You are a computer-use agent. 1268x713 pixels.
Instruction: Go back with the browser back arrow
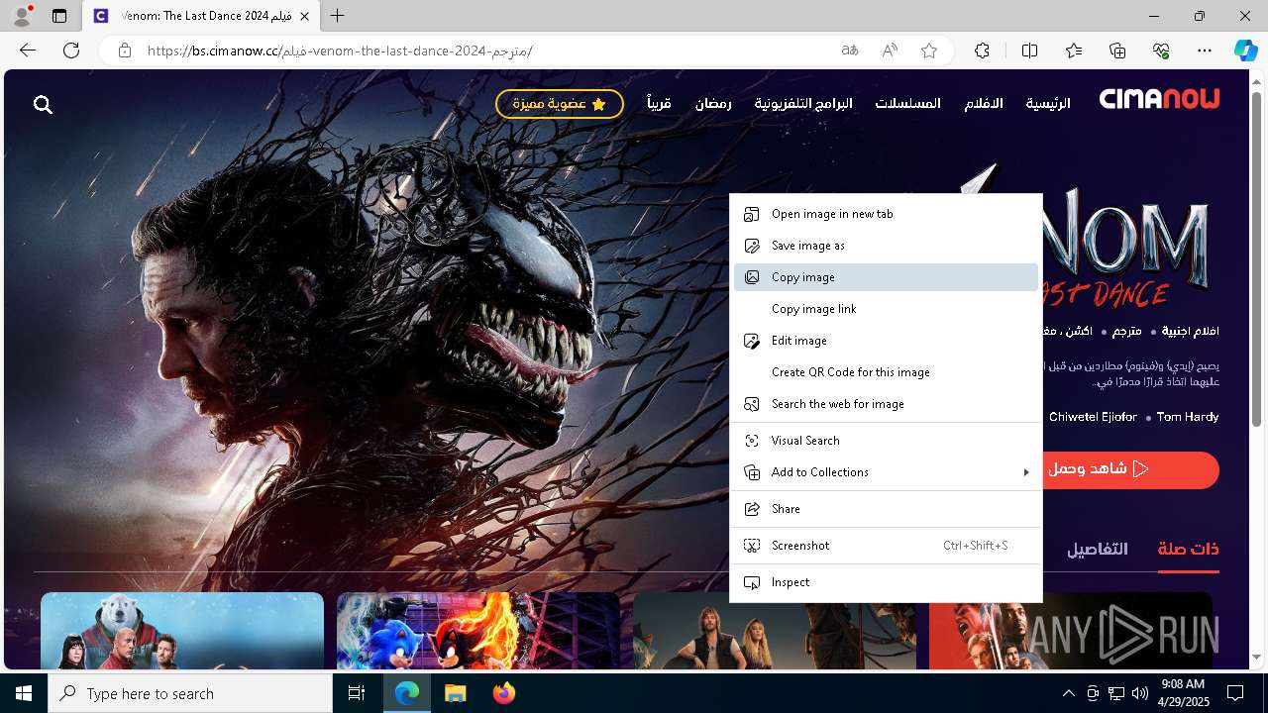pyautogui.click(x=28, y=51)
